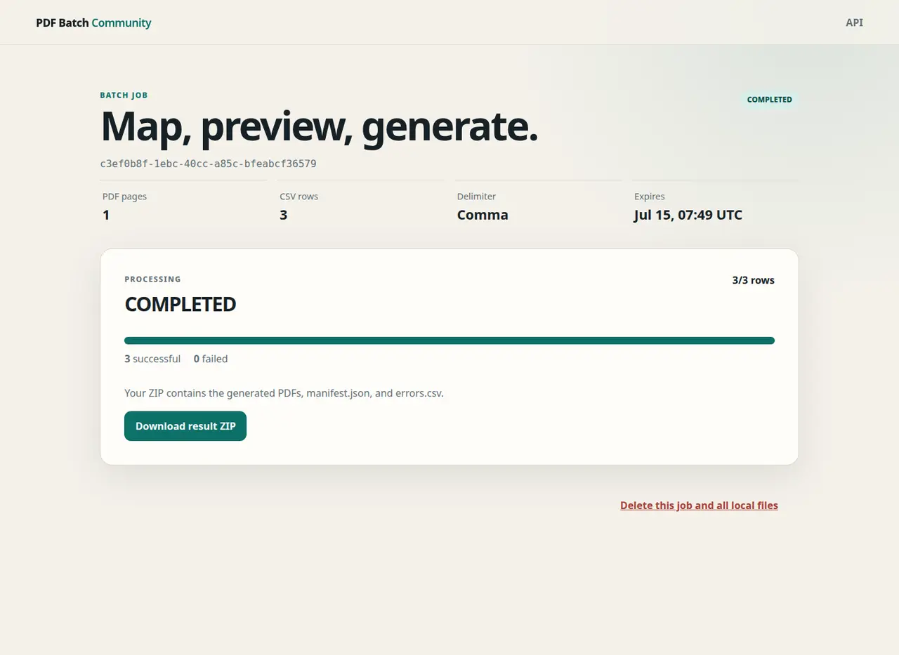
Task: Click the "PDF pages" label
Action: pos(124,197)
